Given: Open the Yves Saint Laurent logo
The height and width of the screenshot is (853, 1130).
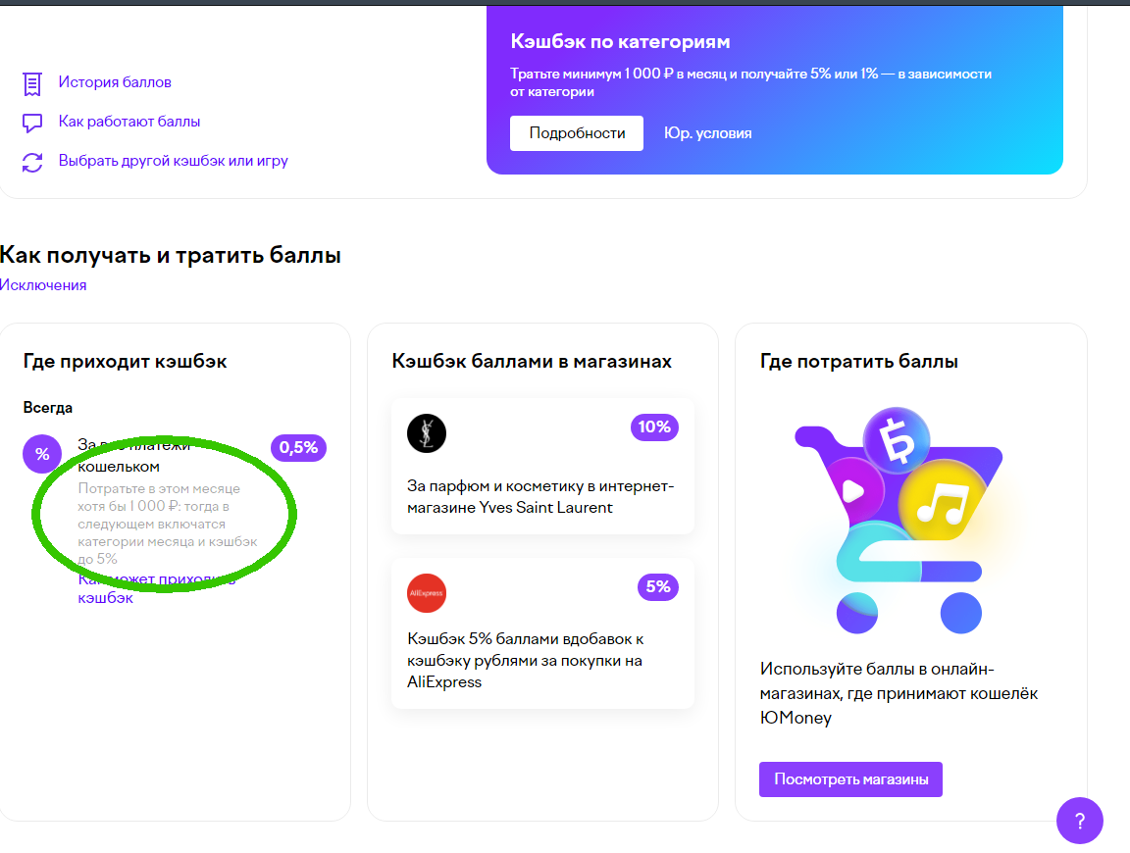Looking at the screenshot, I should tap(427, 433).
